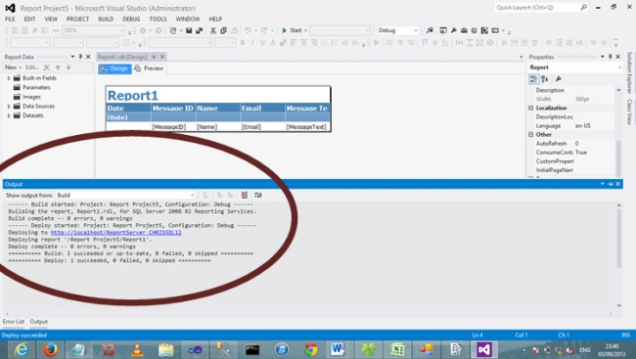Image resolution: width=636 pixels, height=359 pixels.
Task: Pin the Output panel with auto-hide
Action: tap(611, 184)
